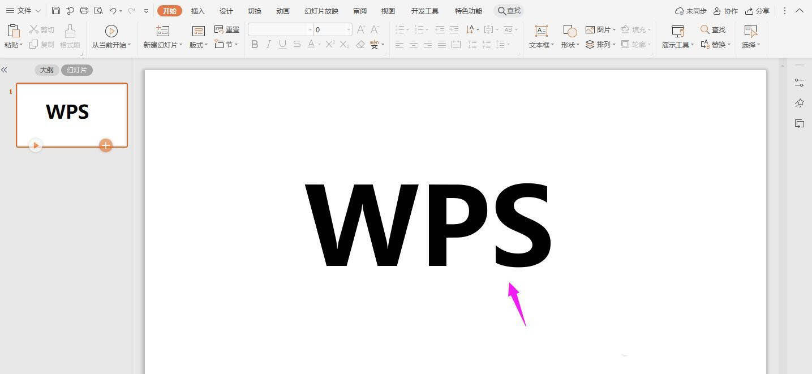Click the Save icon in quick access bar

tap(55, 11)
